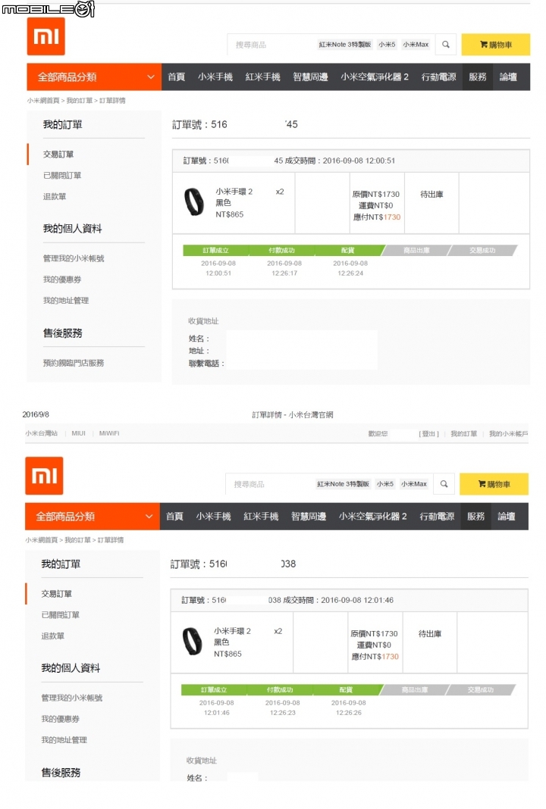546x809 pixels.
Task: Open 服務 nav item on order …45 page
Action: click(477, 77)
